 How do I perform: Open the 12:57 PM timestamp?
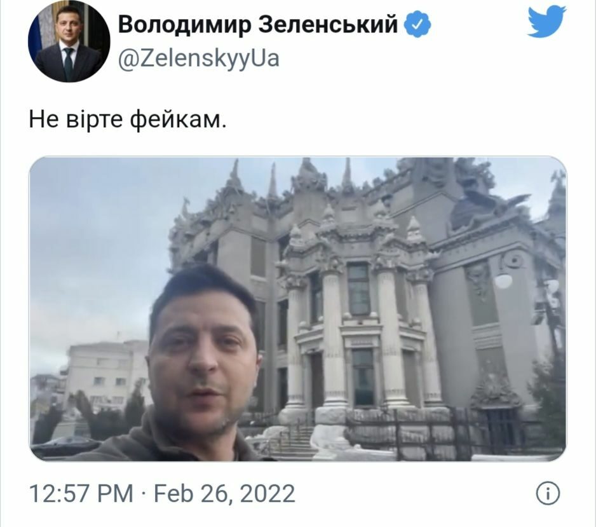pos(81,493)
